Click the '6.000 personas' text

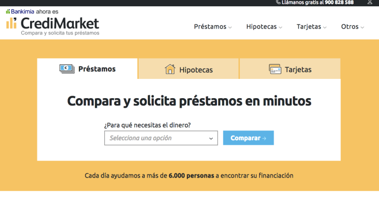192,176
